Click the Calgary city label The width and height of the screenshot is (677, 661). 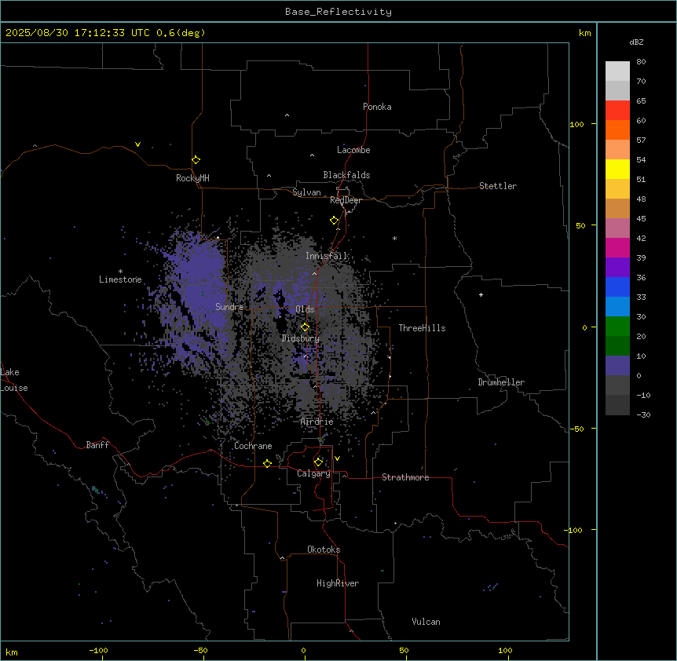click(313, 473)
